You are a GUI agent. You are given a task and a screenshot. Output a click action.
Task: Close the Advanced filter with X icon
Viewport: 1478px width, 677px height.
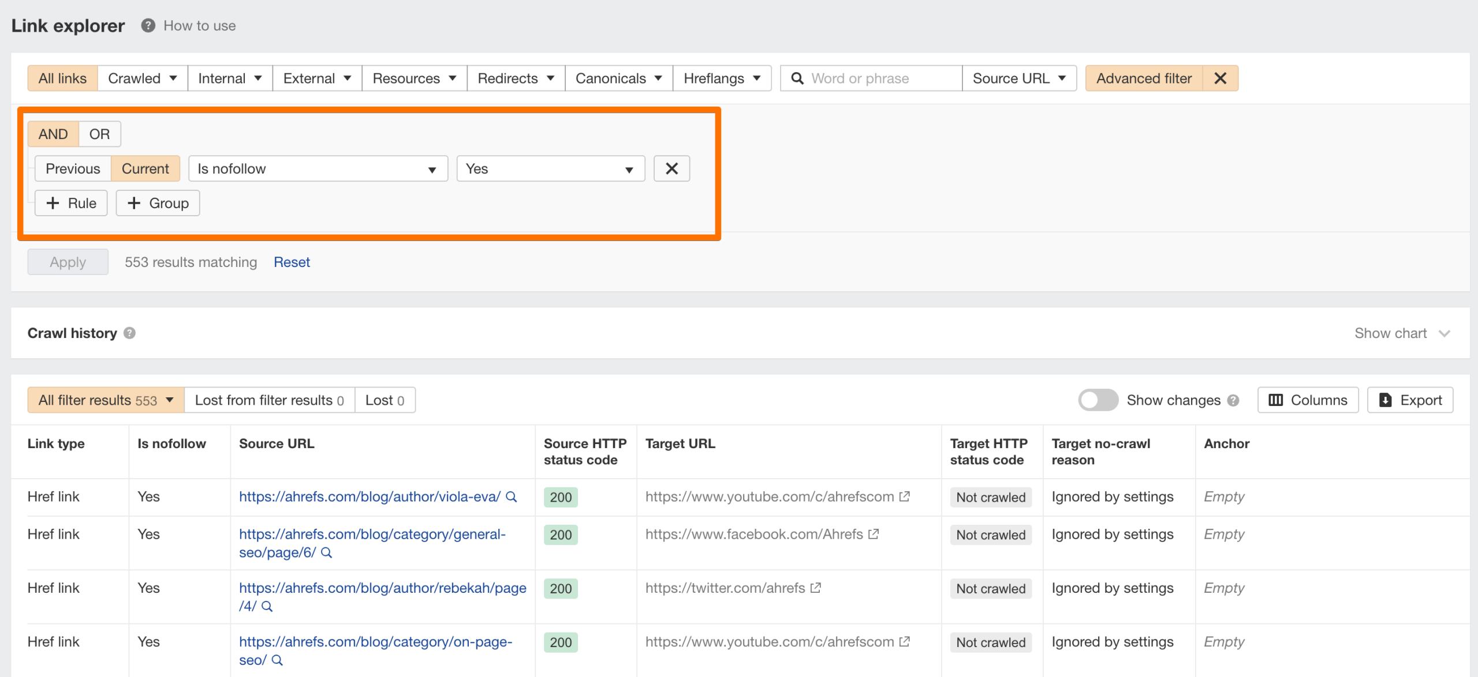[x=1220, y=78]
